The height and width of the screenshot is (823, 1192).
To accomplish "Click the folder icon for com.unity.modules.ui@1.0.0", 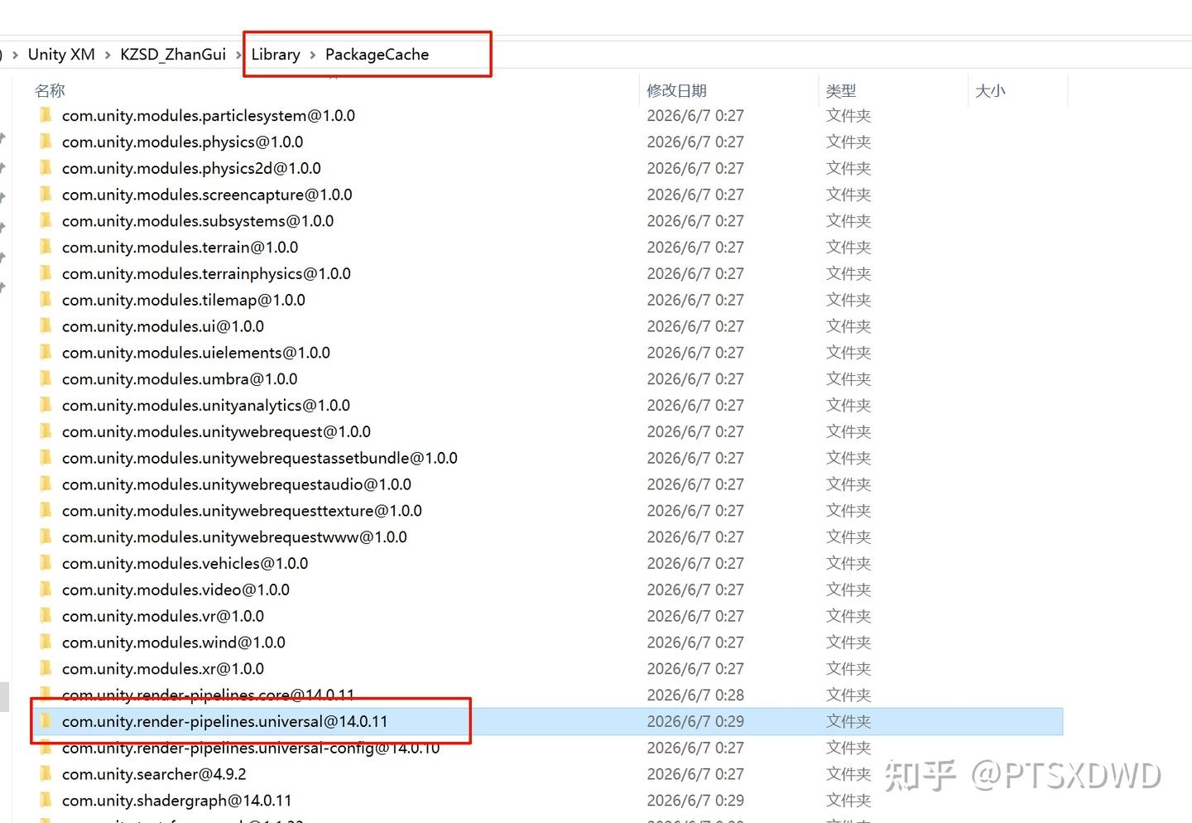I will pos(46,326).
